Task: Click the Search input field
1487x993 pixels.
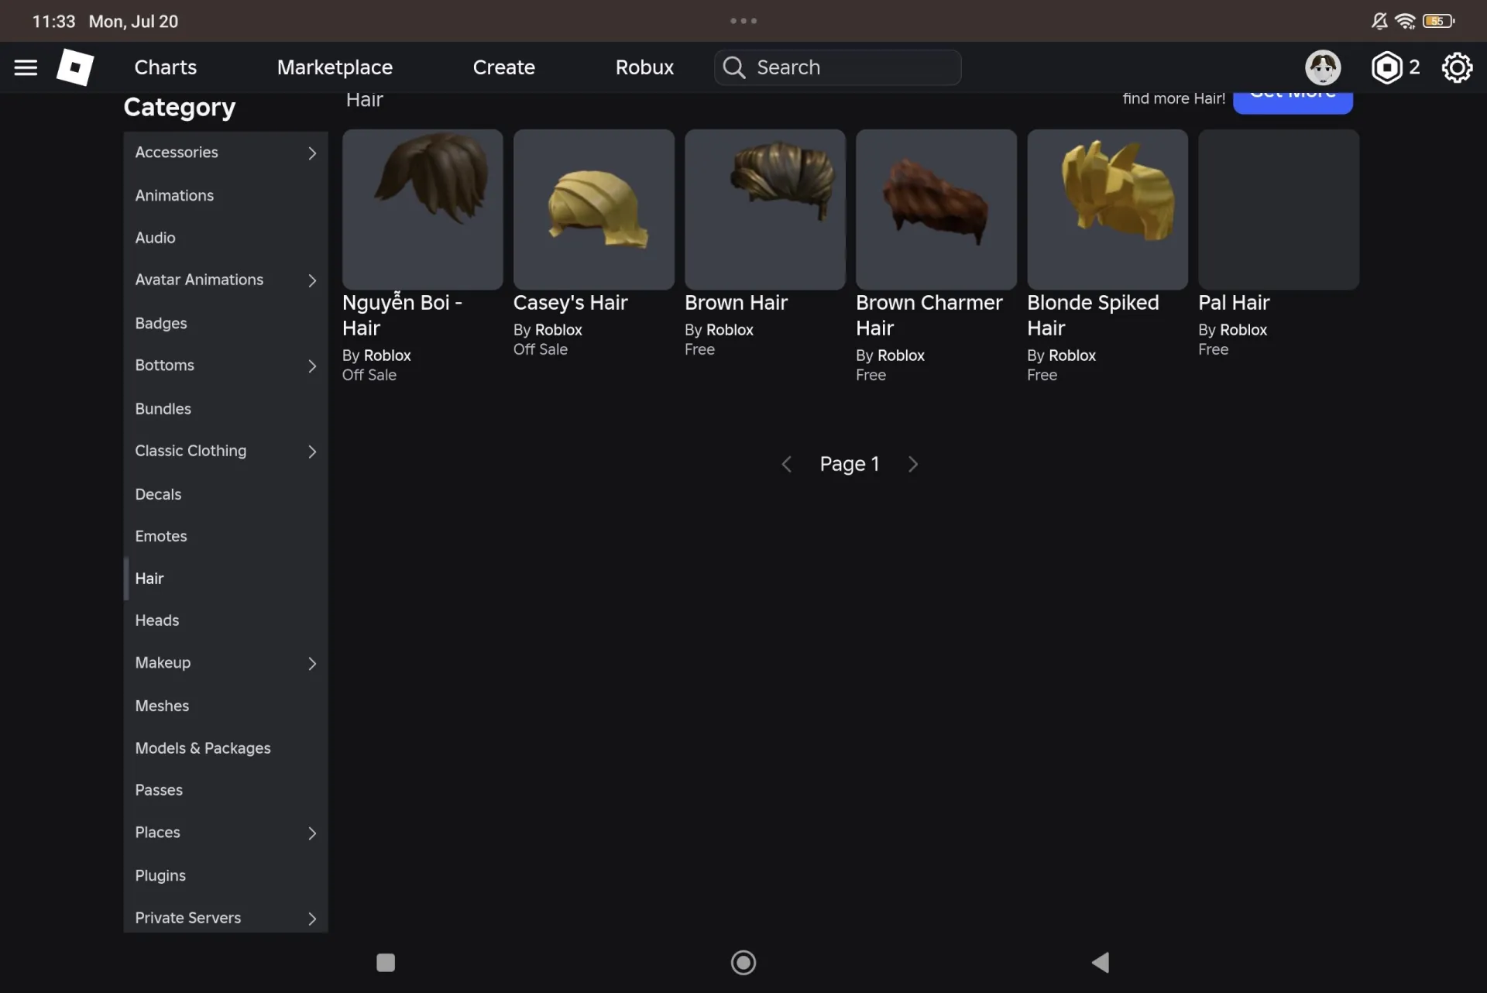Action: pos(838,67)
